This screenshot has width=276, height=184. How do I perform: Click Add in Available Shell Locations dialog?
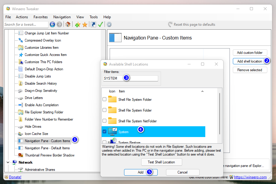tap(141, 172)
